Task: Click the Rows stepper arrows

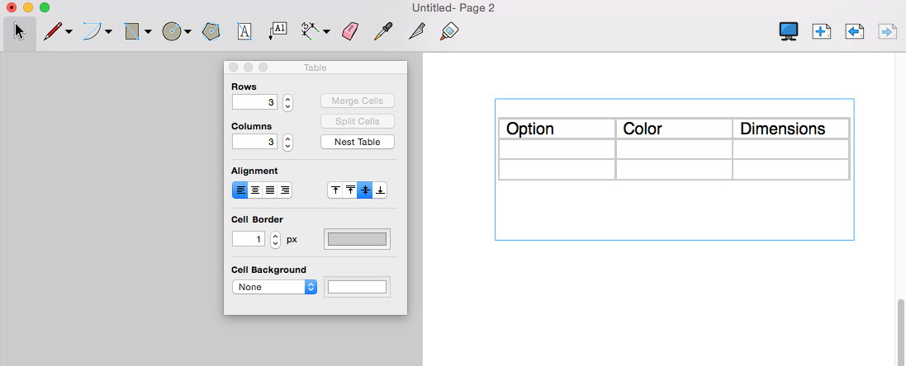Action: pyautogui.click(x=287, y=102)
